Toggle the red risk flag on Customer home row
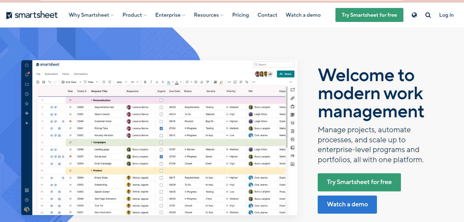 tap(70, 121)
